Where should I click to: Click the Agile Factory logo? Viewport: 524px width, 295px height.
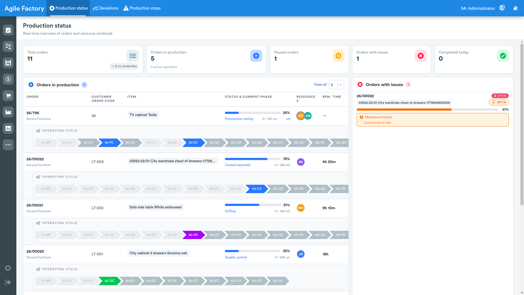[x=24, y=8]
